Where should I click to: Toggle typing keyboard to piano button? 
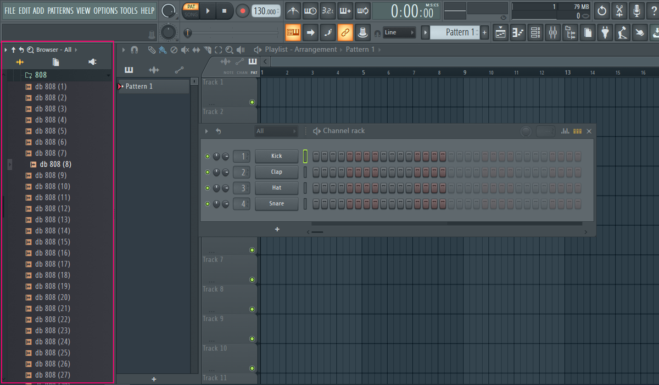tap(293, 32)
